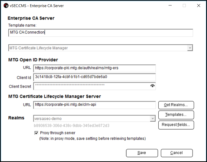
Task: Click the Enterprise CA Server heading
Action: tap(31, 18)
